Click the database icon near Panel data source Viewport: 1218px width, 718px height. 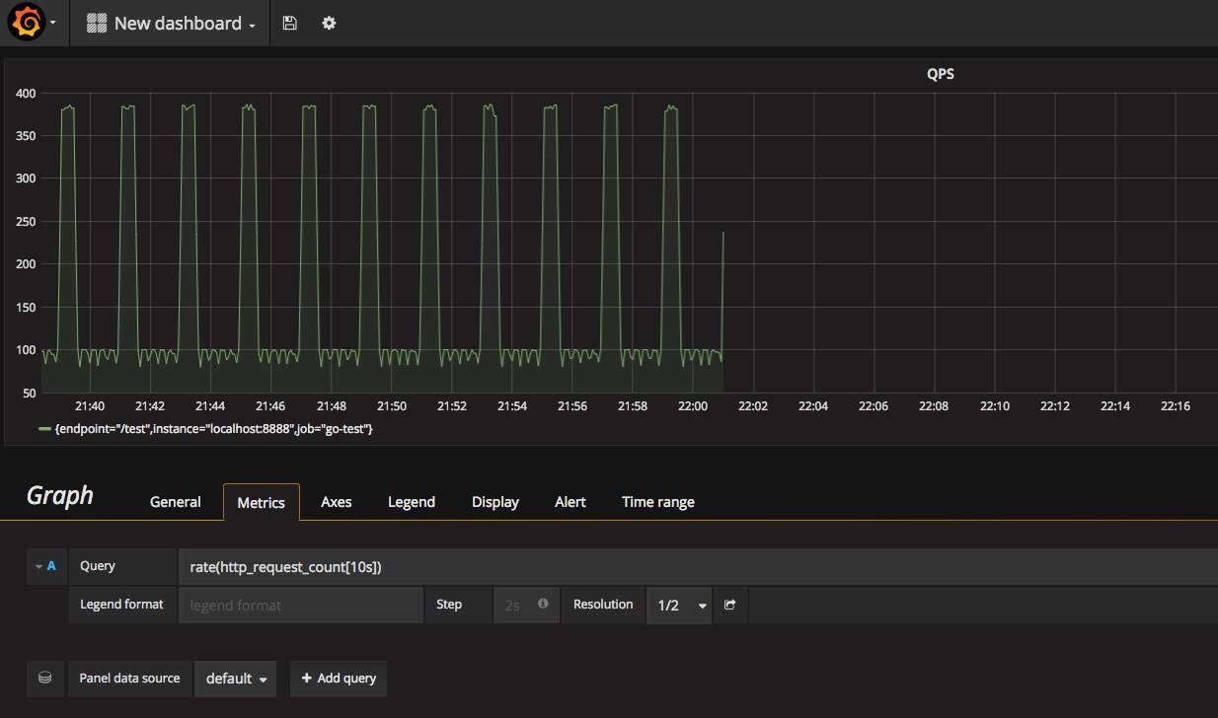click(x=44, y=678)
